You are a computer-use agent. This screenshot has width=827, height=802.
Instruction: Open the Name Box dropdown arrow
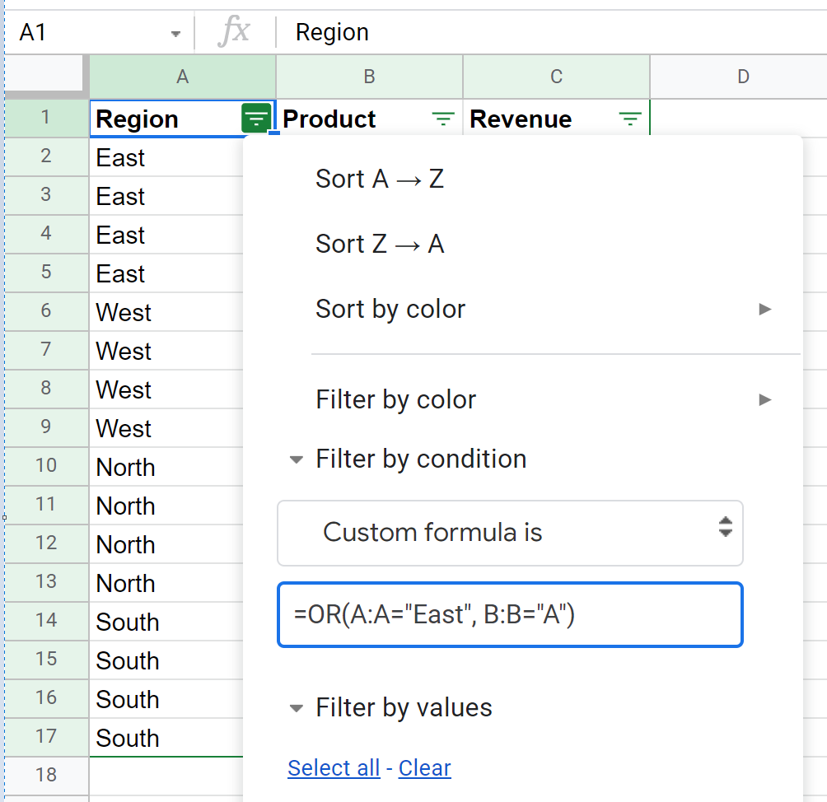(x=175, y=34)
